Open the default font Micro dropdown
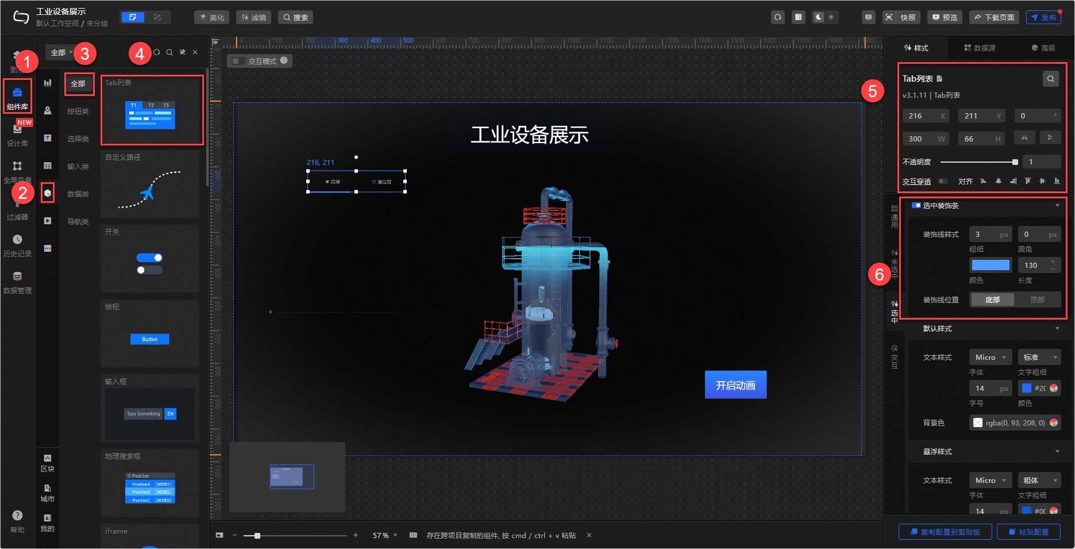The width and height of the screenshot is (1075, 549). [991, 357]
